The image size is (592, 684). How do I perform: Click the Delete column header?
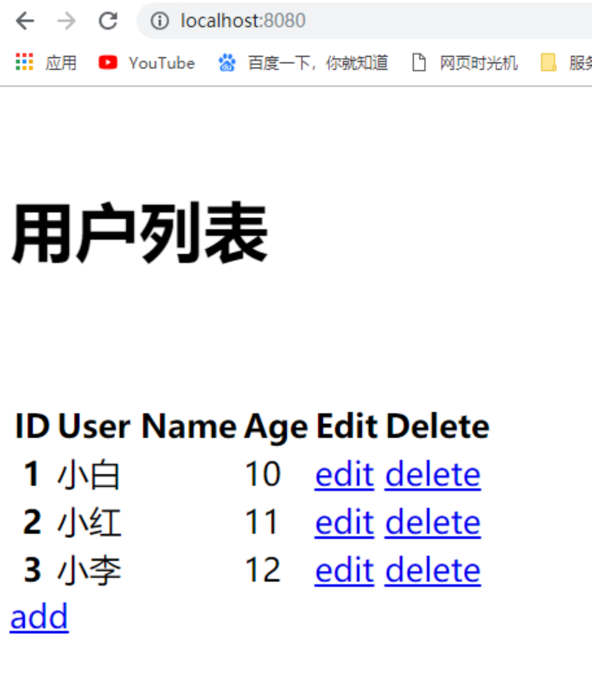click(x=437, y=426)
